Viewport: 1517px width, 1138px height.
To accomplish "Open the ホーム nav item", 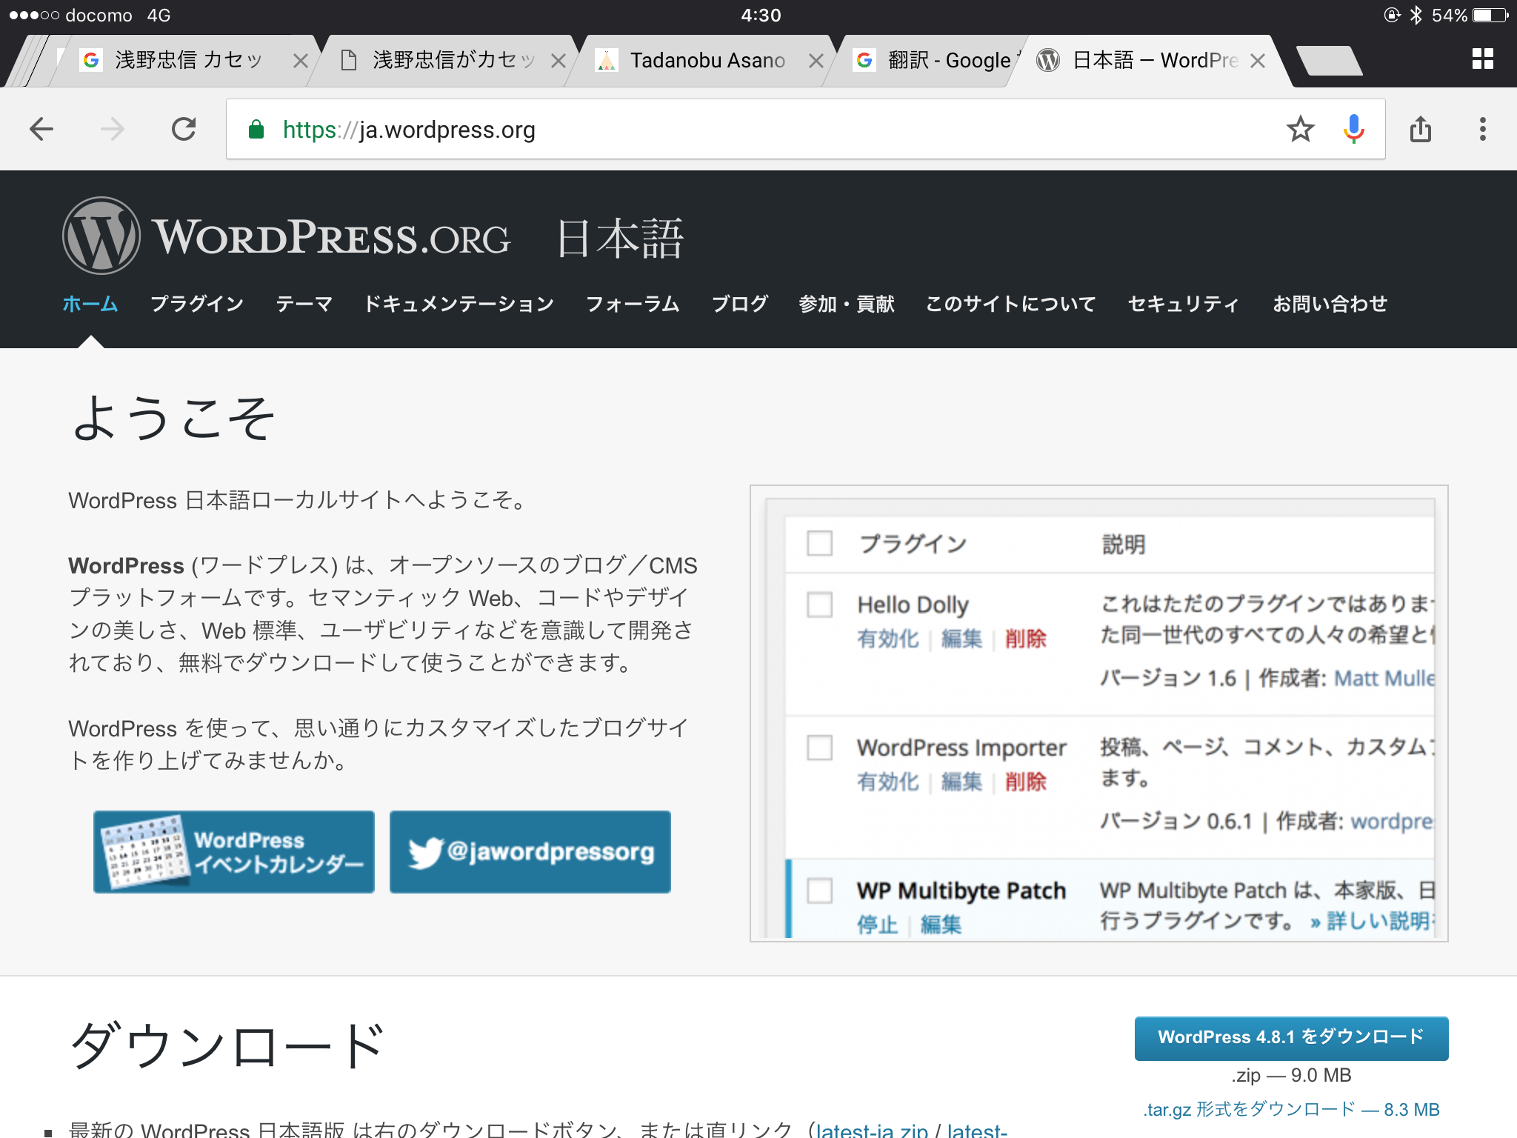I will [90, 304].
